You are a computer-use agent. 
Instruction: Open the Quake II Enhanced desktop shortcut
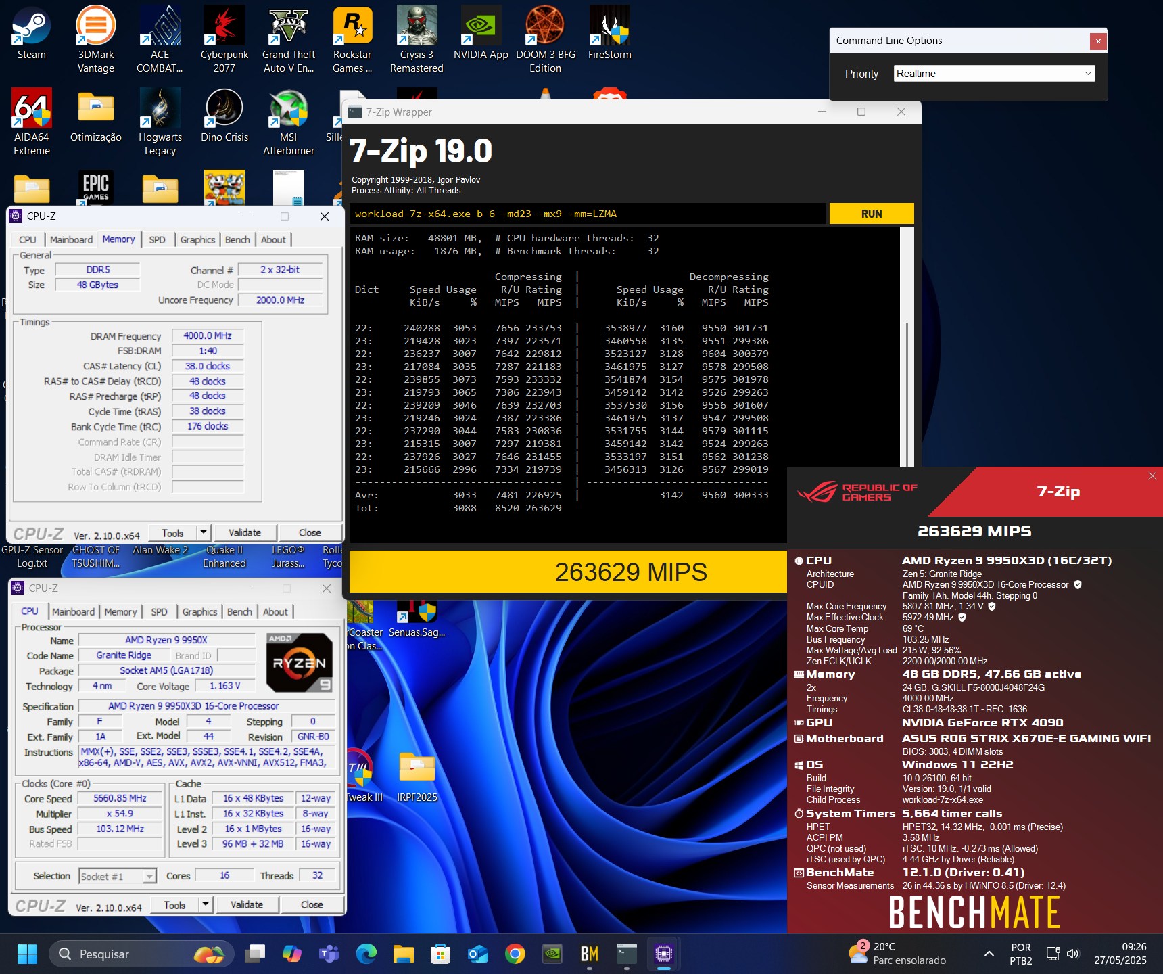[x=224, y=556]
